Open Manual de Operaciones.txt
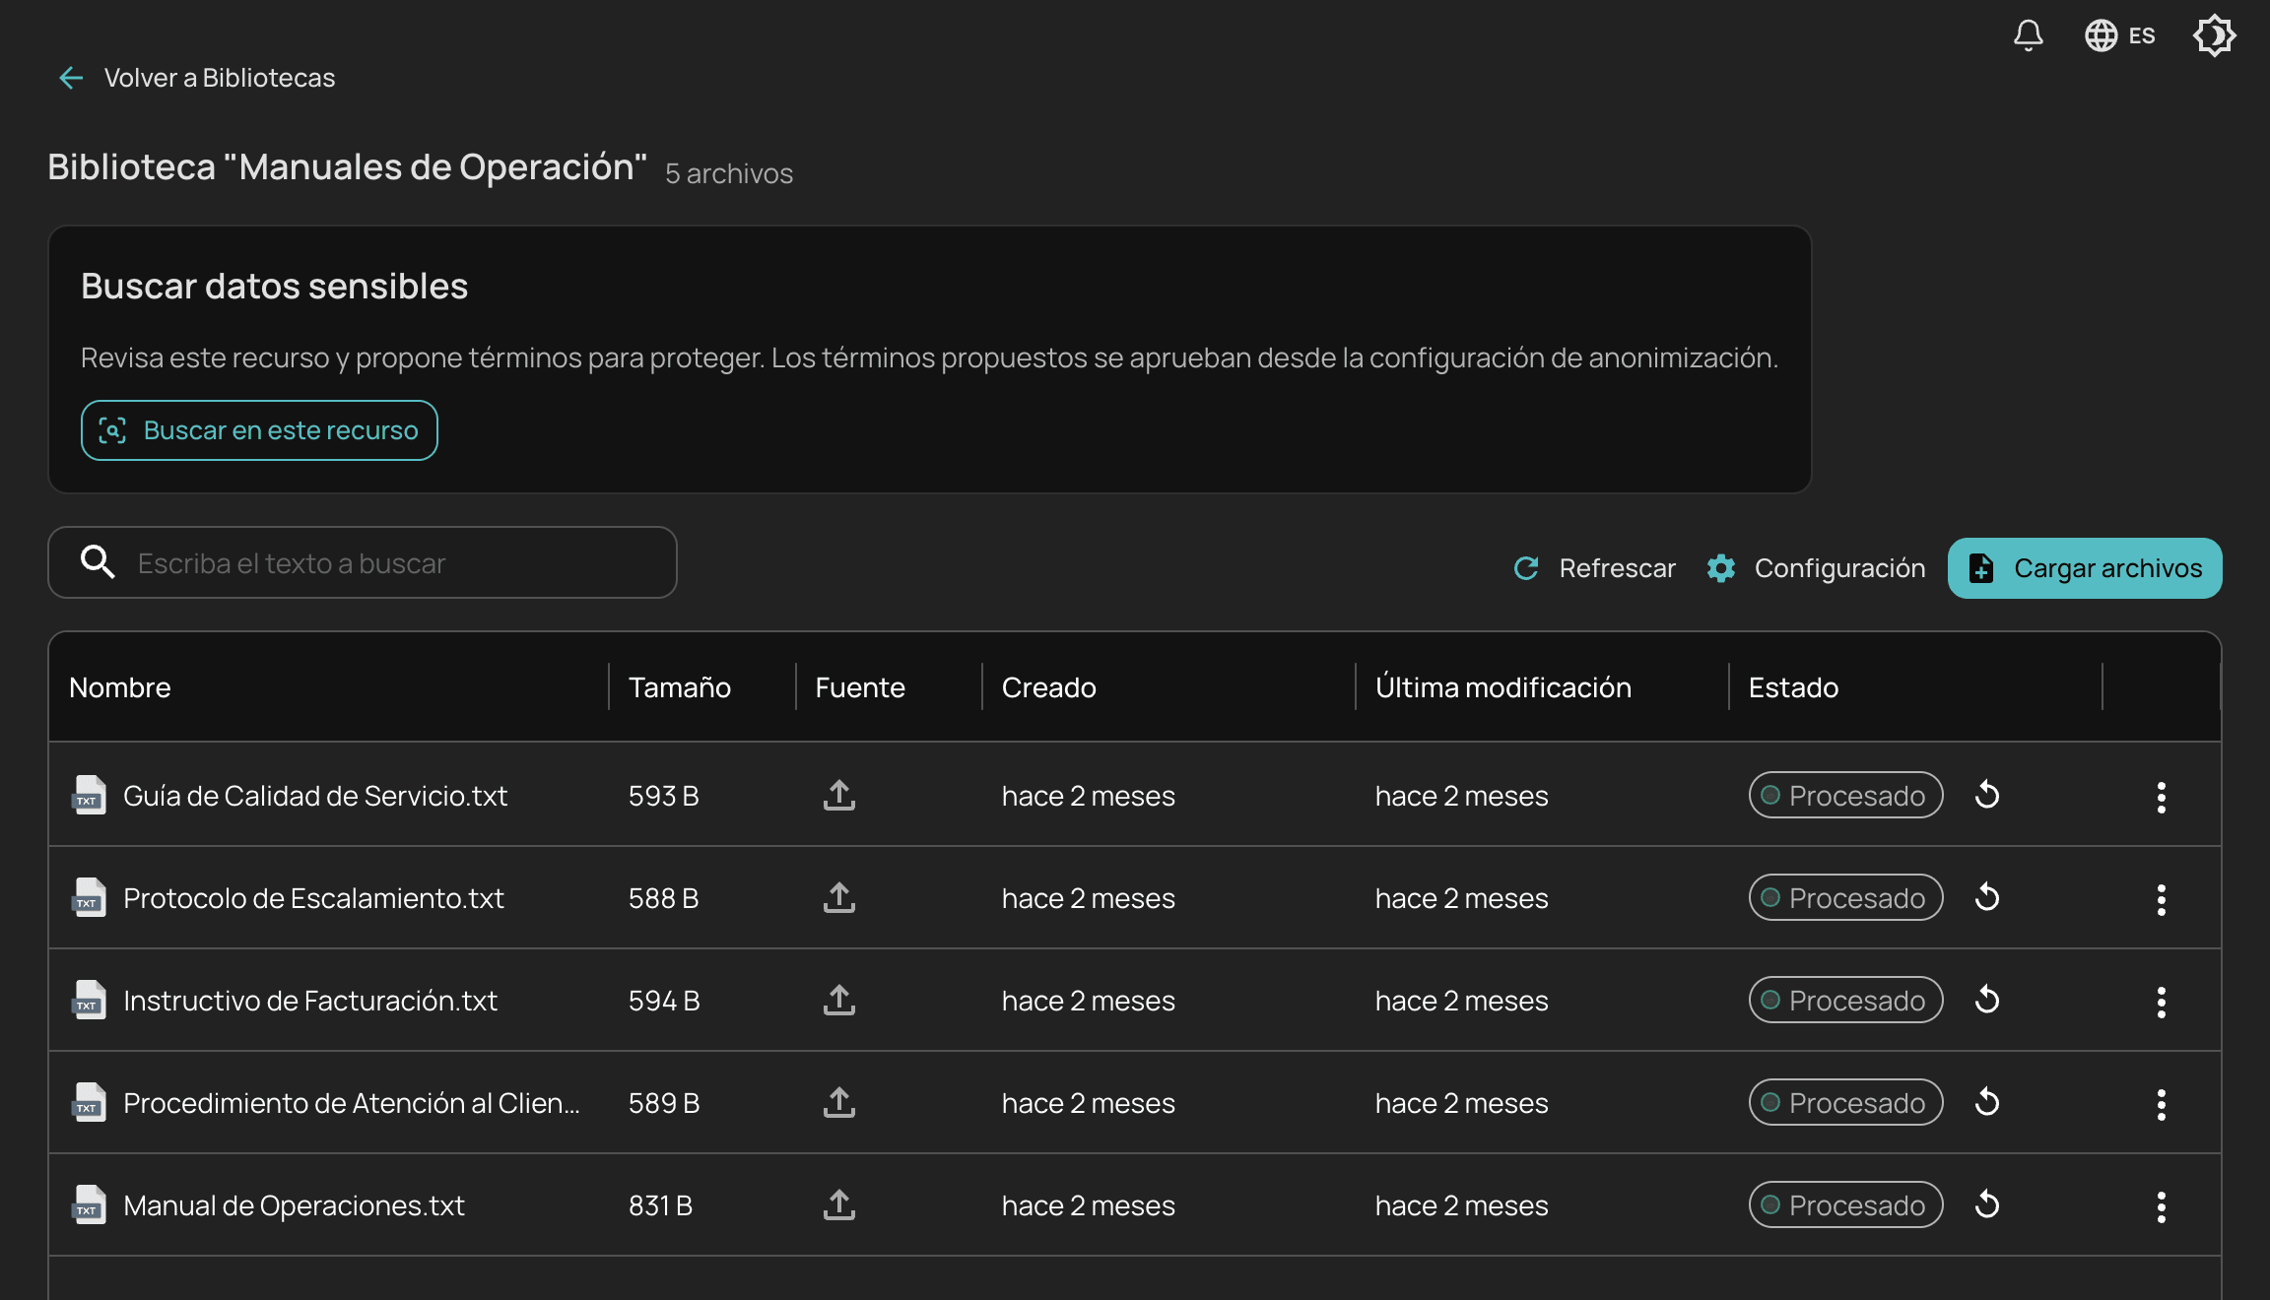 pyautogui.click(x=294, y=1205)
